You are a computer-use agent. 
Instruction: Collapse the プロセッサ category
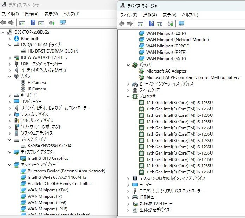128,96
